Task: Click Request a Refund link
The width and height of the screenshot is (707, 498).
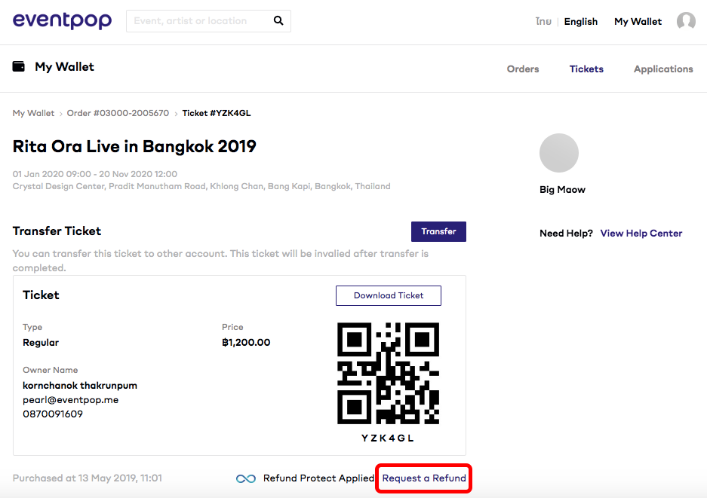Action: 424,478
